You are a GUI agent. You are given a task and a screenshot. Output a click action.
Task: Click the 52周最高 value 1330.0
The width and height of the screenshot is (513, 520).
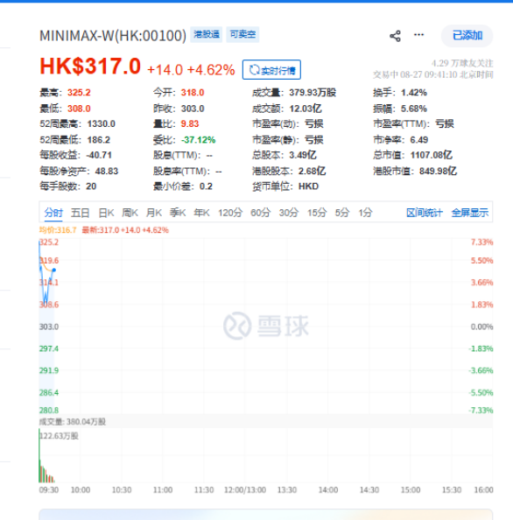(x=102, y=124)
